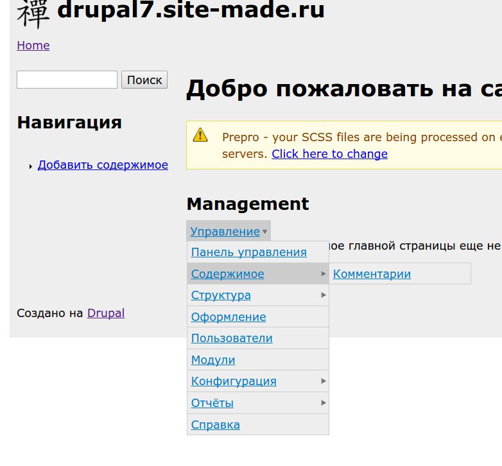Click the Zen kanji site logo

coord(33,13)
